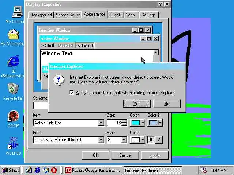Launch Opera from the quick launch bar
The width and height of the screenshot is (234, 175).
[54, 170]
